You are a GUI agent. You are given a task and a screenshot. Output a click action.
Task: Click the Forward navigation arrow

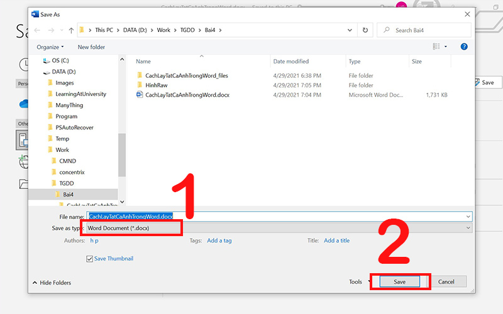(51, 30)
